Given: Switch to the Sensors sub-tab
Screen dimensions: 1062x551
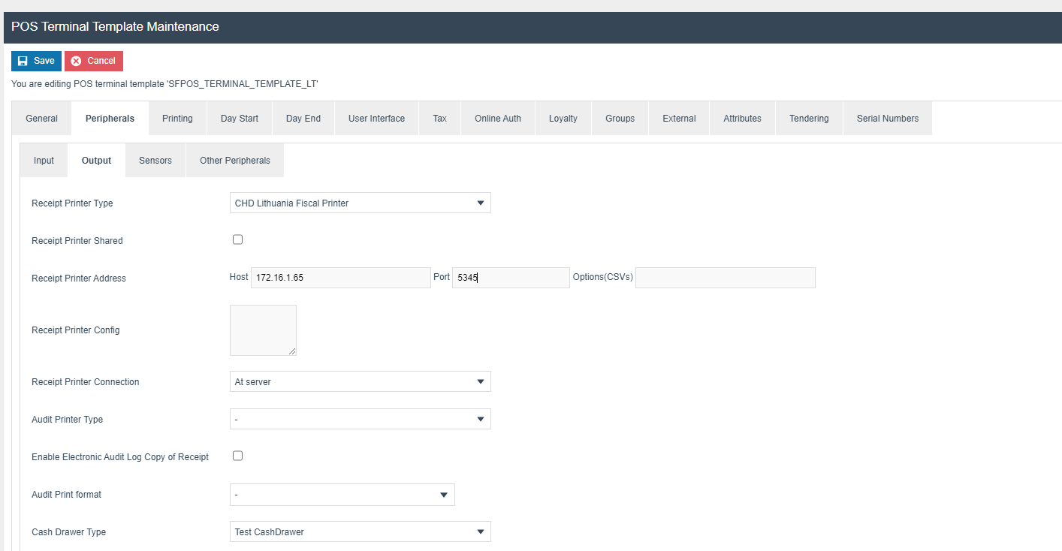Looking at the screenshot, I should [155, 161].
